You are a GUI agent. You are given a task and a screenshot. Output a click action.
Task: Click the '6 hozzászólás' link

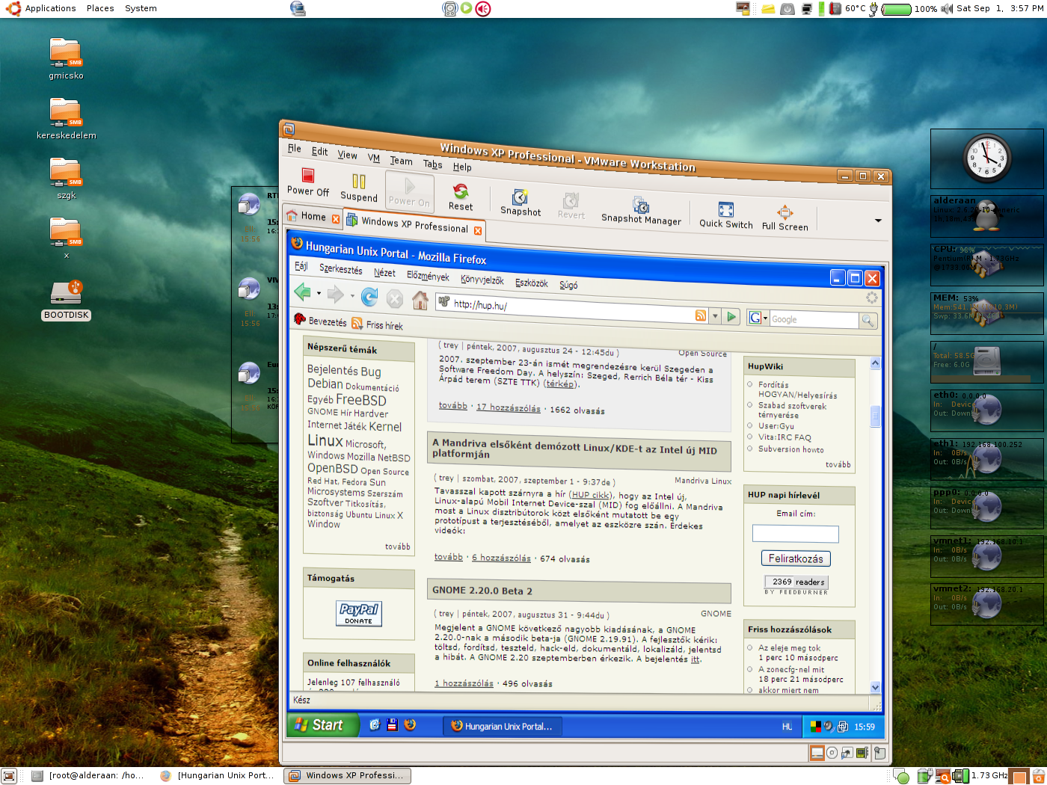click(501, 558)
